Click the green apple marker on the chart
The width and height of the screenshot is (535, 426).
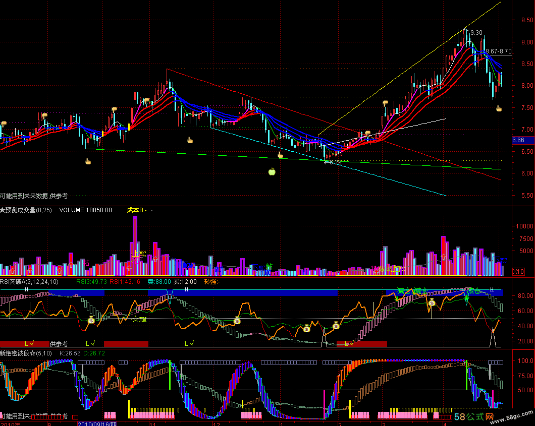coord(272,172)
